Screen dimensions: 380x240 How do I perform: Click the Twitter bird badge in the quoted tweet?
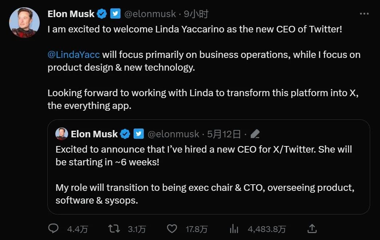coord(139,134)
